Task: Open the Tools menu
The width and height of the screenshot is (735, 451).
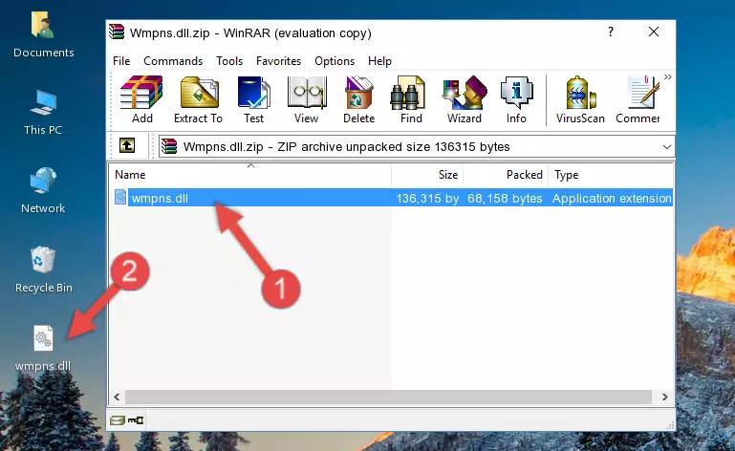Action: coord(229,61)
